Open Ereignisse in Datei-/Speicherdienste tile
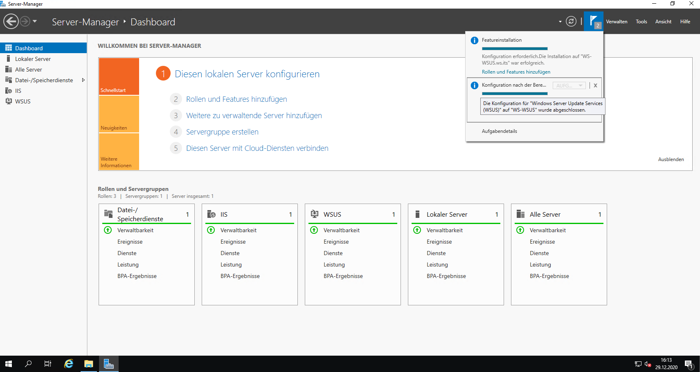 tap(130, 242)
